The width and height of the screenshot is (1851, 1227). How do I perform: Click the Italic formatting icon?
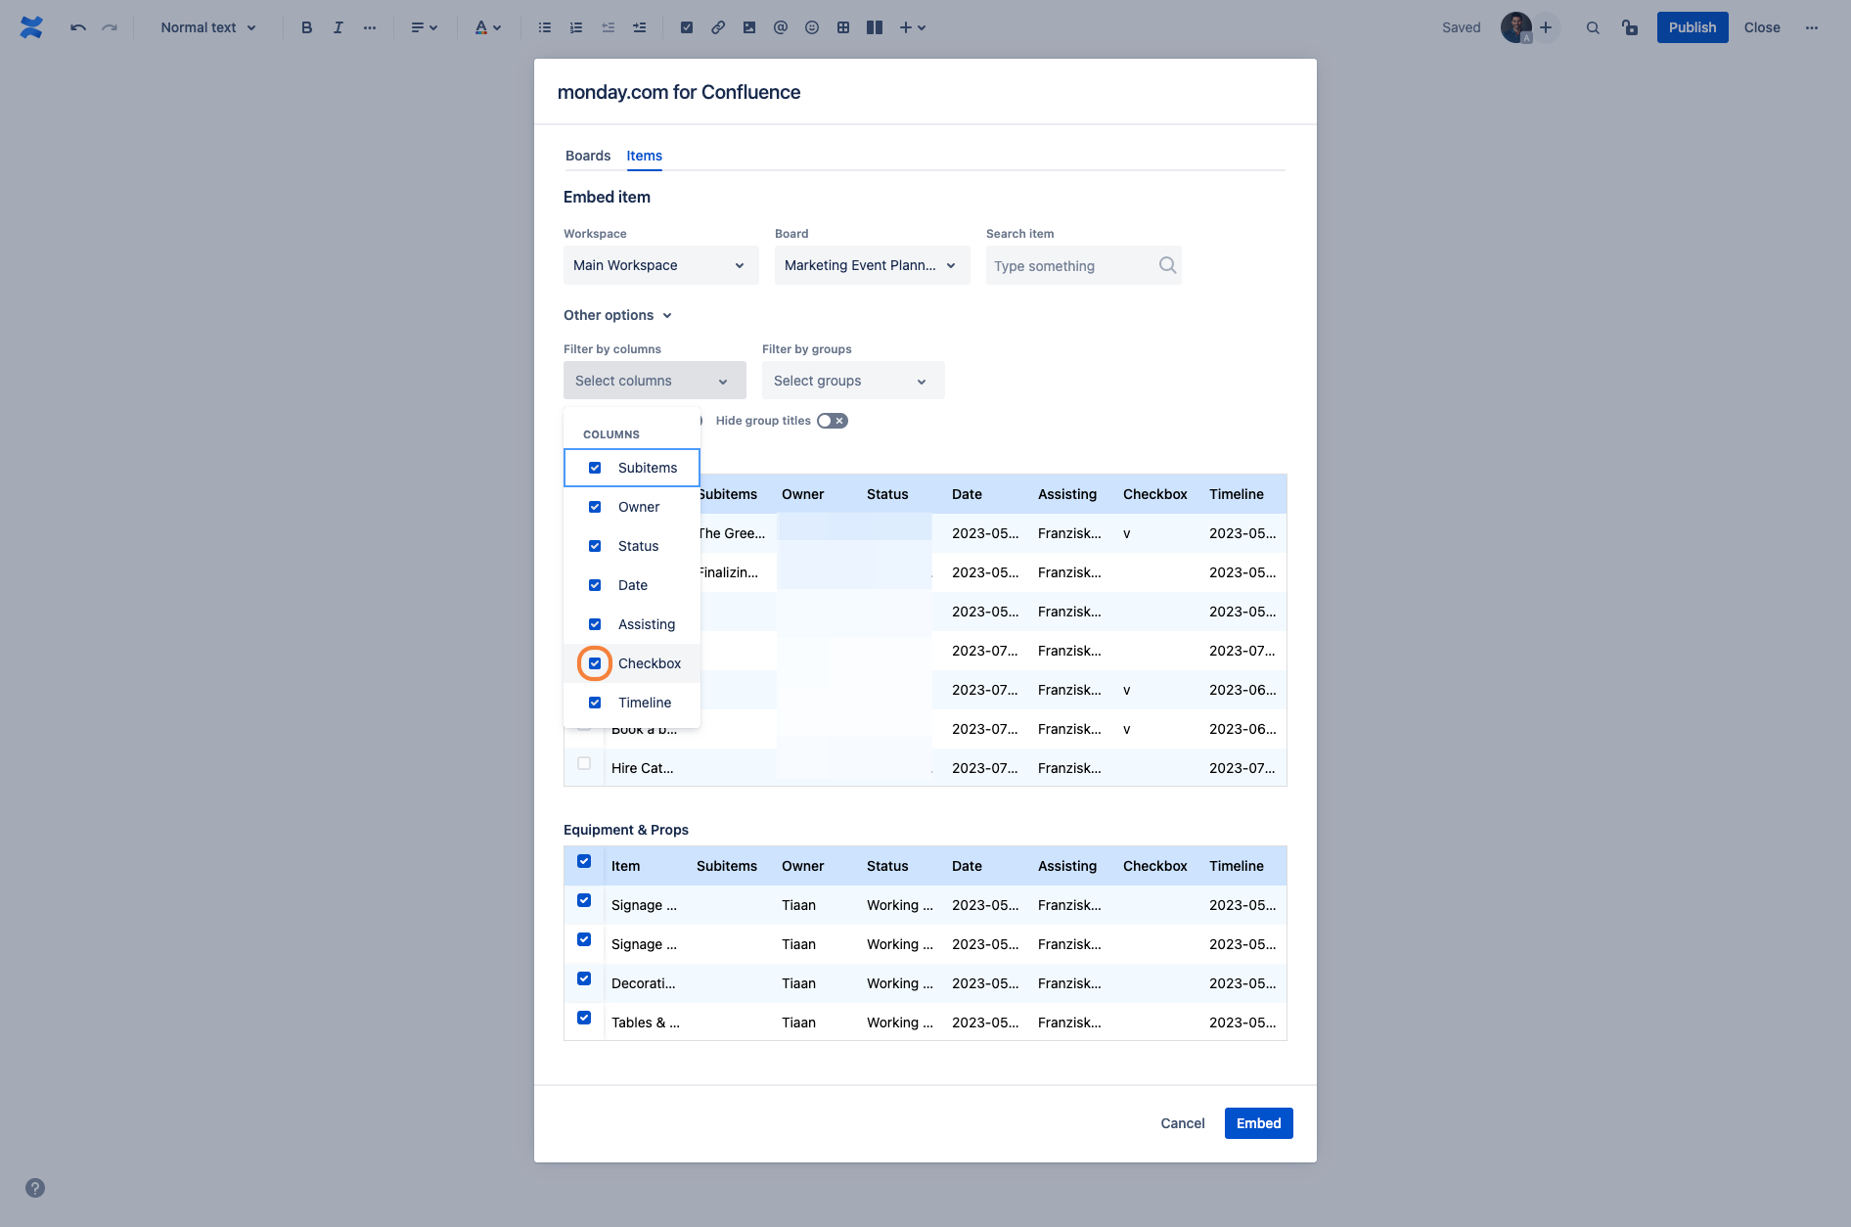point(338,27)
